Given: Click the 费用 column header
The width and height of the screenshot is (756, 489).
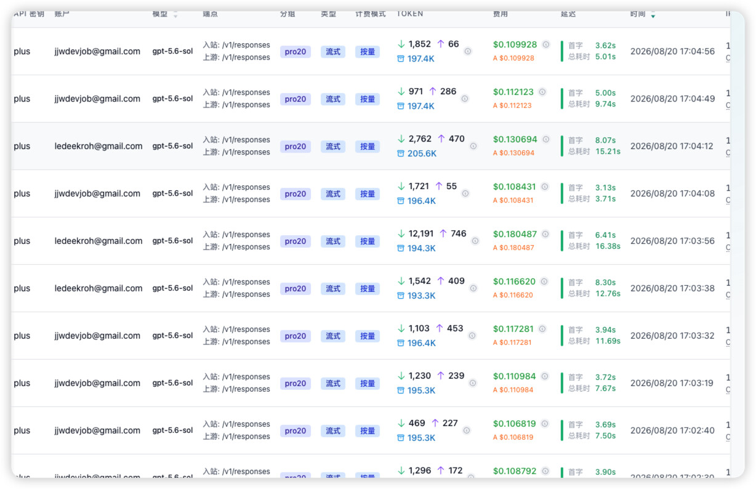Looking at the screenshot, I should 501,14.
